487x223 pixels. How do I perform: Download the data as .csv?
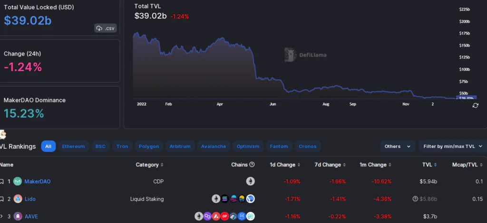coord(105,28)
